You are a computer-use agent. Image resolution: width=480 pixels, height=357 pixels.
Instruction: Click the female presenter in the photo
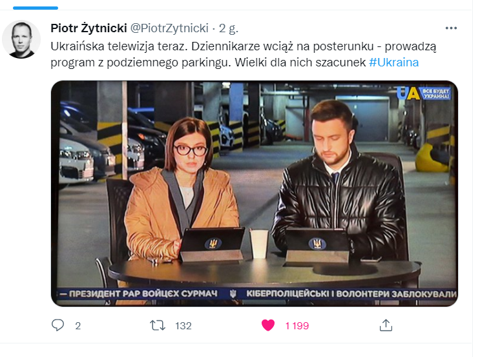coord(182,193)
